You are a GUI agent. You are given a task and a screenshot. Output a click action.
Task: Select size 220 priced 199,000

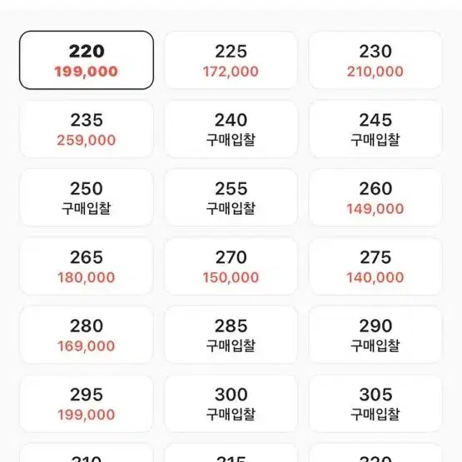click(87, 60)
